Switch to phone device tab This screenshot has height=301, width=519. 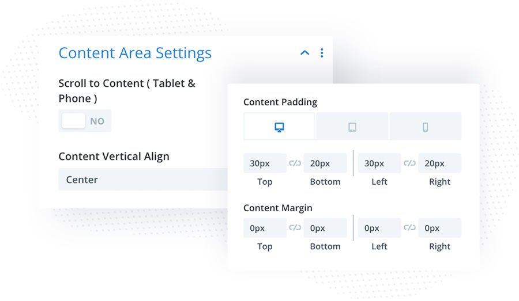pyautogui.click(x=426, y=127)
